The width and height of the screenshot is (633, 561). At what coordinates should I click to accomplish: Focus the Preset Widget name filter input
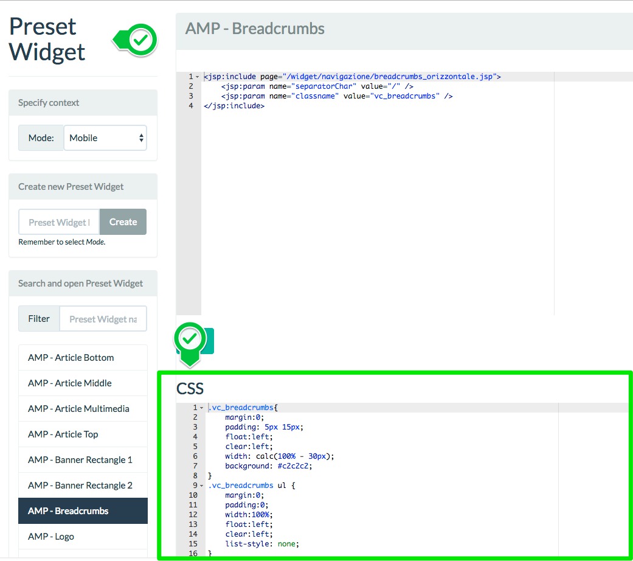point(103,319)
